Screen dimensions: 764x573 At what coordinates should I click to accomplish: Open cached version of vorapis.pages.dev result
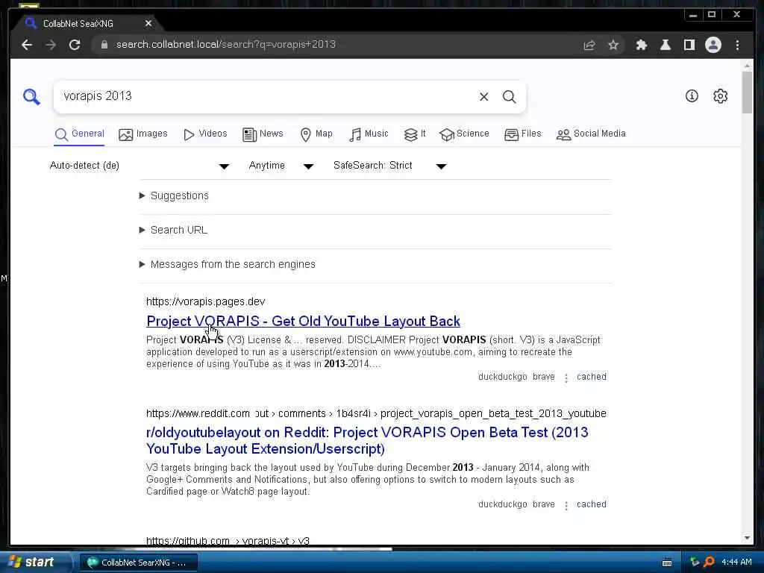coord(592,377)
